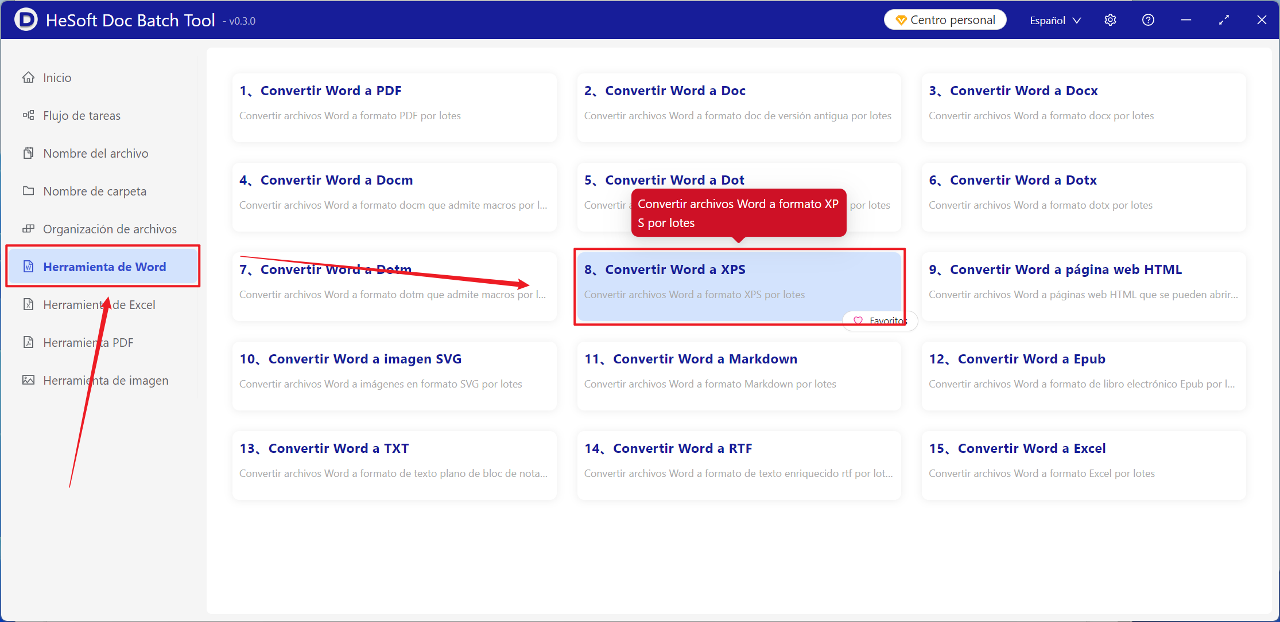Open Herramienta de Excel section

103,304
